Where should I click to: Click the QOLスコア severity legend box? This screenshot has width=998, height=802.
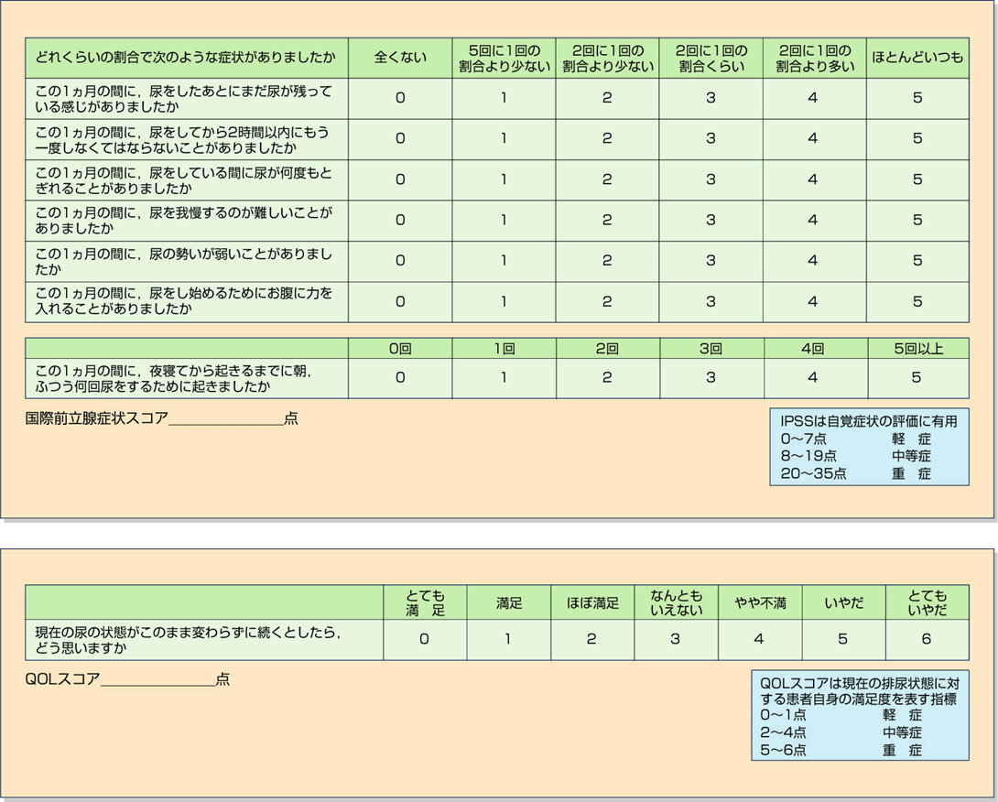click(x=859, y=714)
